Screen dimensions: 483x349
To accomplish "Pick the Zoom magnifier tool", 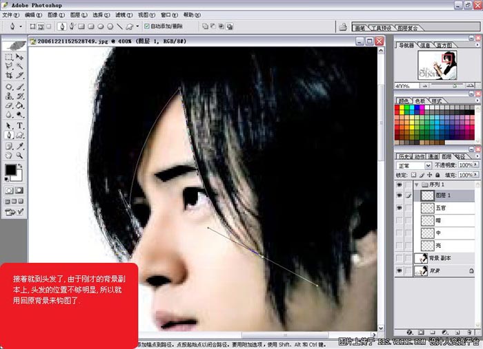I will [20, 156].
